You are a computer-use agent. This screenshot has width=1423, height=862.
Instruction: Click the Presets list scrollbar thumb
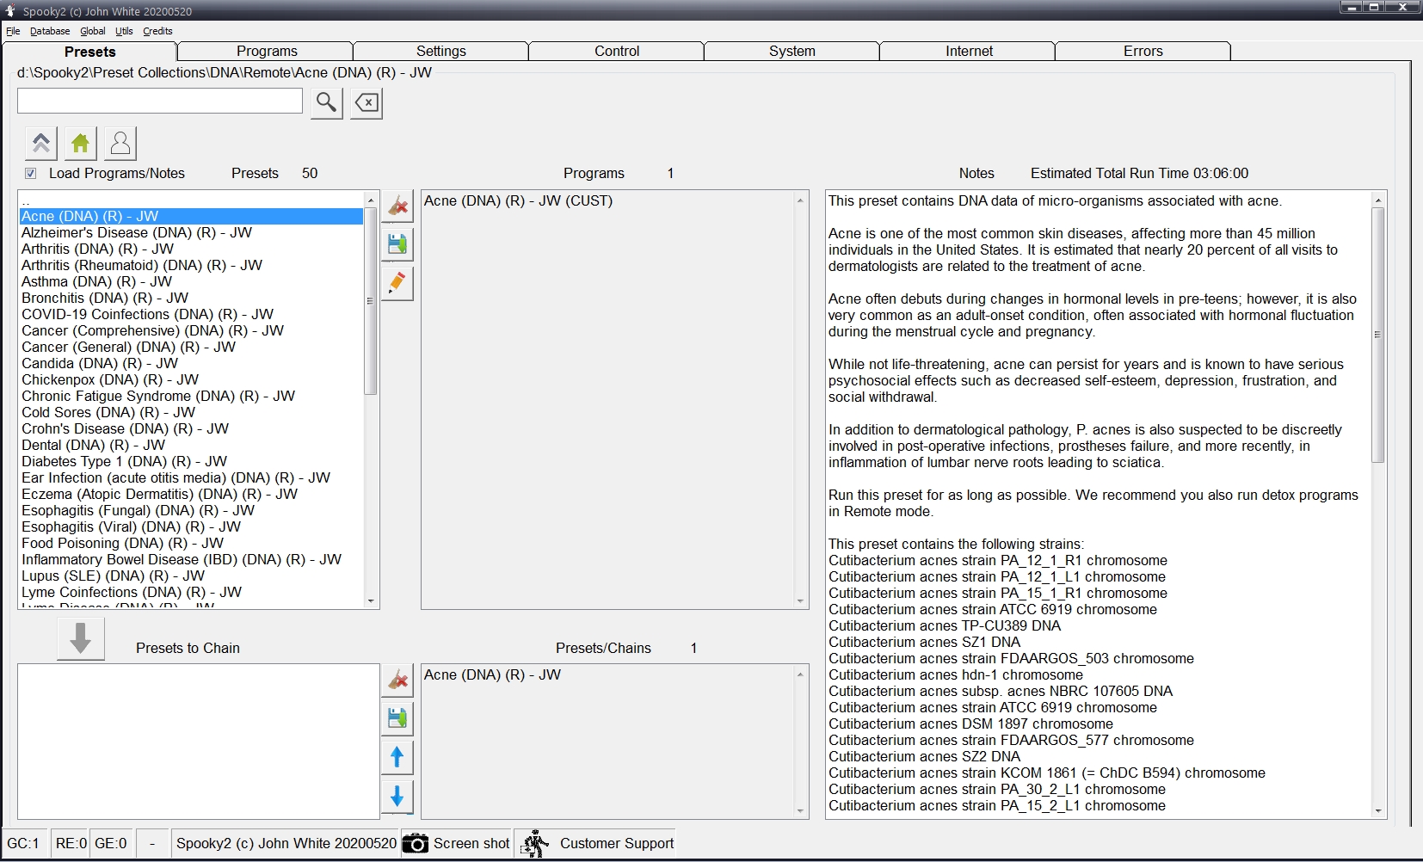point(371,301)
